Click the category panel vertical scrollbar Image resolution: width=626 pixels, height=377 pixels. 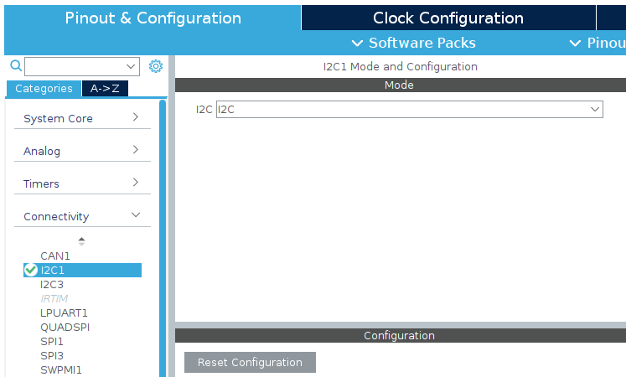click(x=163, y=238)
